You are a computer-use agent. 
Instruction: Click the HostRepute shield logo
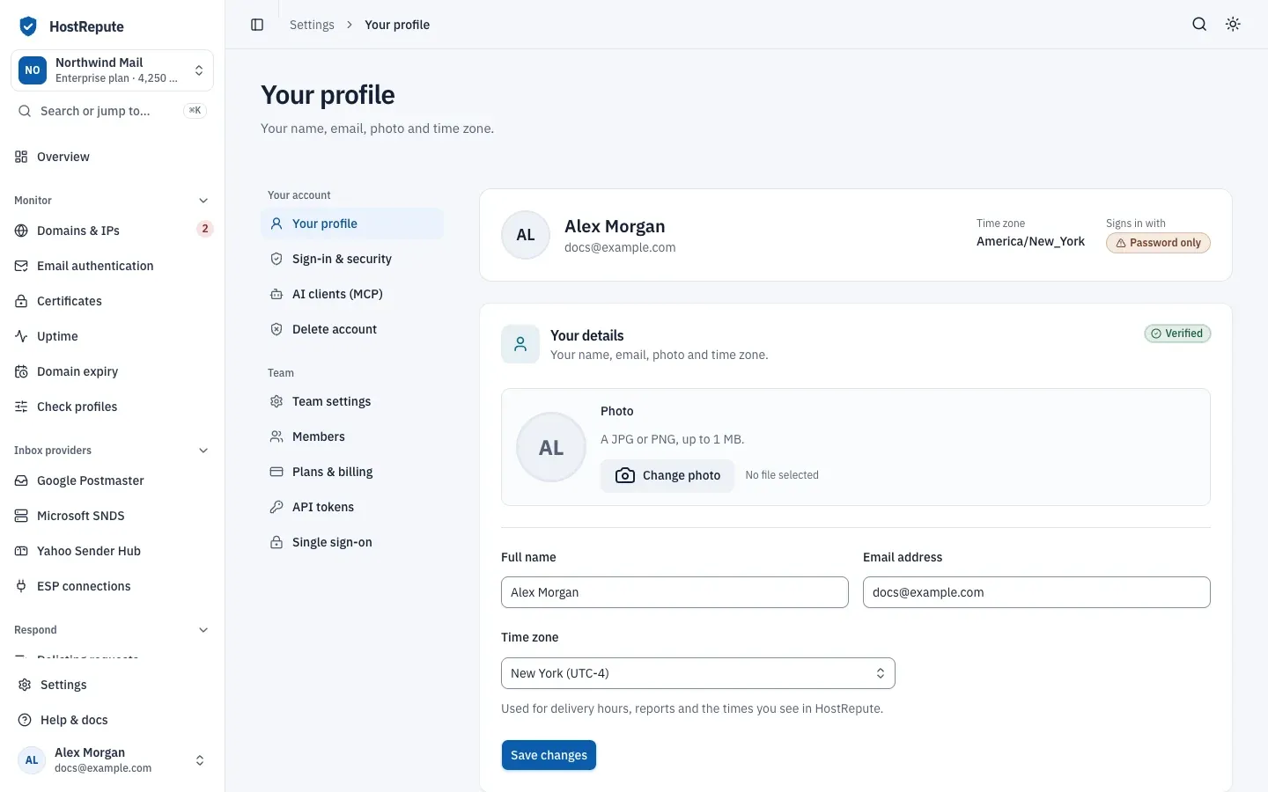point(28,26)
